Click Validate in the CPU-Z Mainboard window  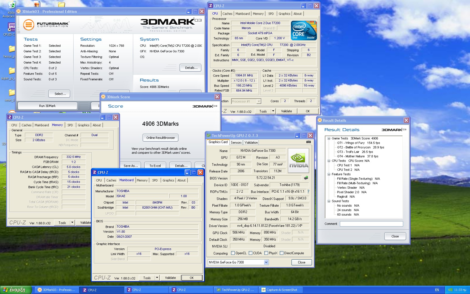tap(170, 278)
